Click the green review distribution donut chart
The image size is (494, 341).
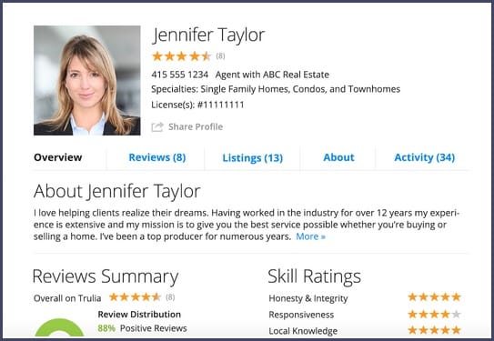[x=59, y=327]
